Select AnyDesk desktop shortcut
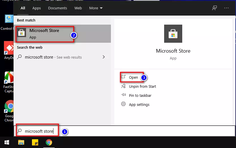Screen dimensions: 236x148 pos(9,50)
